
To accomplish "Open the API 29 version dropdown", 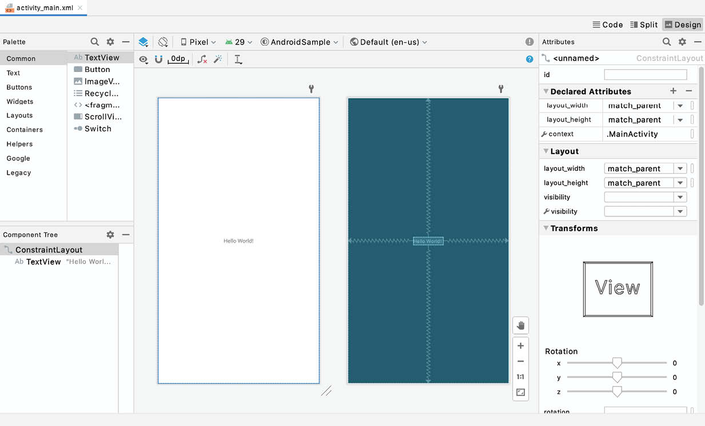I will [x=238, y=42].
